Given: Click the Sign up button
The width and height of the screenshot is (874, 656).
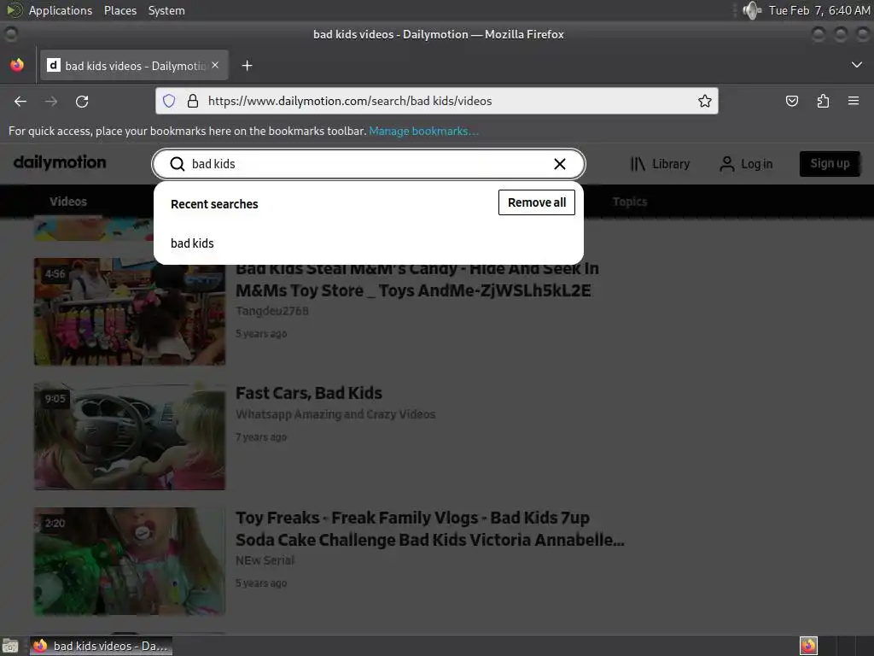Looking at the screenshot, I should [x=830, y=163].
